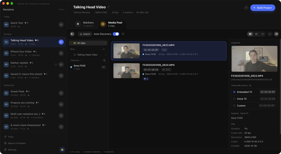
Task: Click the V1 track badge for Sony FX30
Action: tap(103, 67)
